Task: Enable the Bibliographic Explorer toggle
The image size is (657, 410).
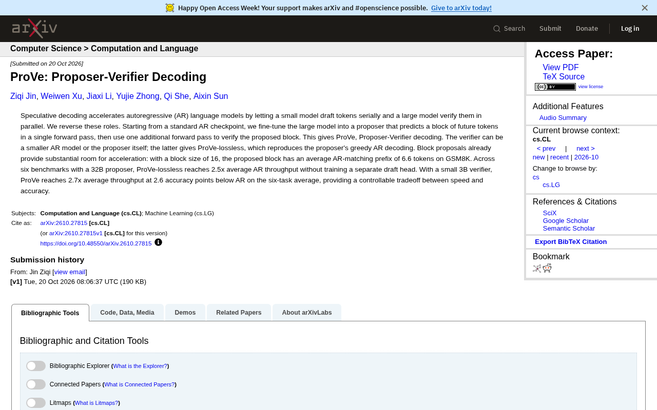Action: (36, 366)
